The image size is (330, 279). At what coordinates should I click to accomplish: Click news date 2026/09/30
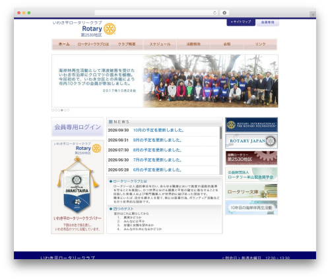118,130
